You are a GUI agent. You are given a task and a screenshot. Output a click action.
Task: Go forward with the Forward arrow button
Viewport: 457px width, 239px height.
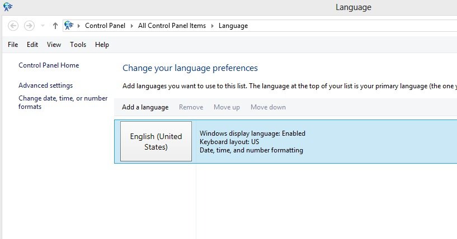coord(29,26)
